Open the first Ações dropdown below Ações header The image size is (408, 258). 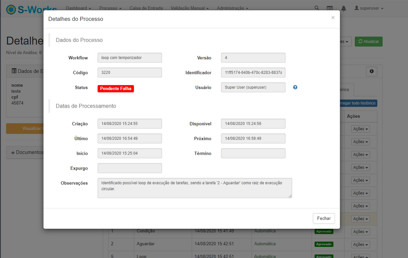click(360, 129)
